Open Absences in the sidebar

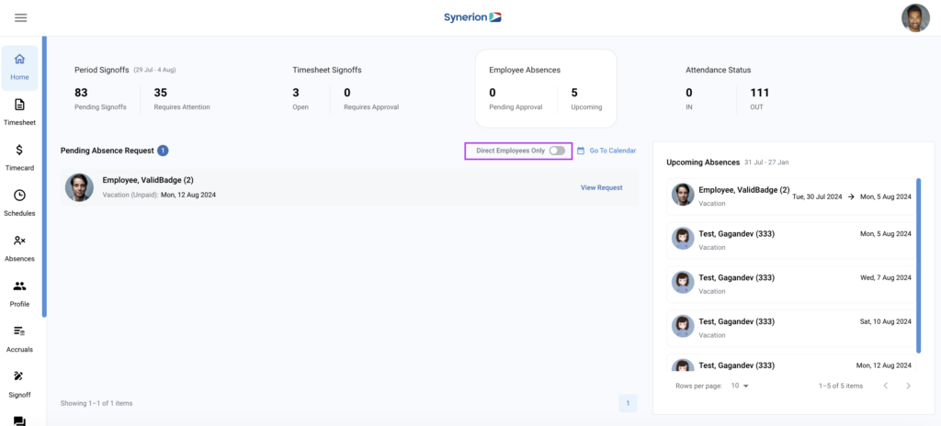[x=20, y=249]
